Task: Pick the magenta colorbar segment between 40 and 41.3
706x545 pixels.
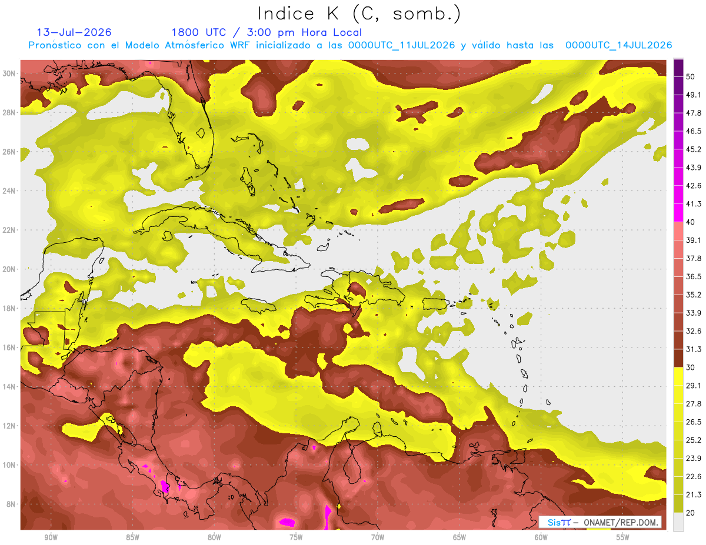Action: click(678, 212)
